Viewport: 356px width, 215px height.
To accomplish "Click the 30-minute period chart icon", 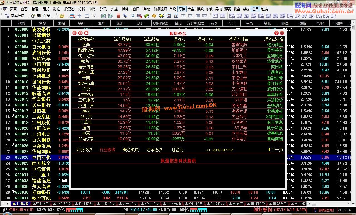I will [x=254, y=16].
